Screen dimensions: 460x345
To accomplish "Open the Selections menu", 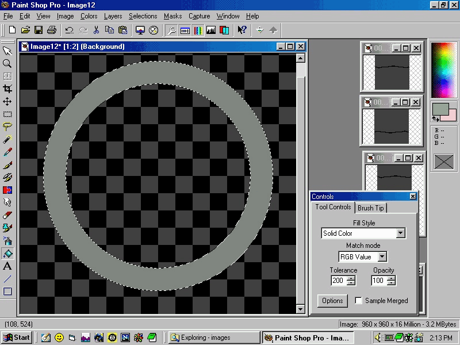I will click(x=143, y=16).
